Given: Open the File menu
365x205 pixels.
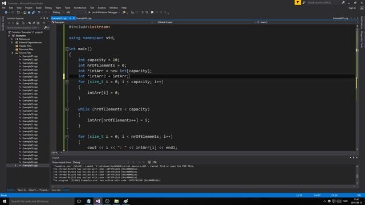Looking at the screenshot, I should point(3,7).
